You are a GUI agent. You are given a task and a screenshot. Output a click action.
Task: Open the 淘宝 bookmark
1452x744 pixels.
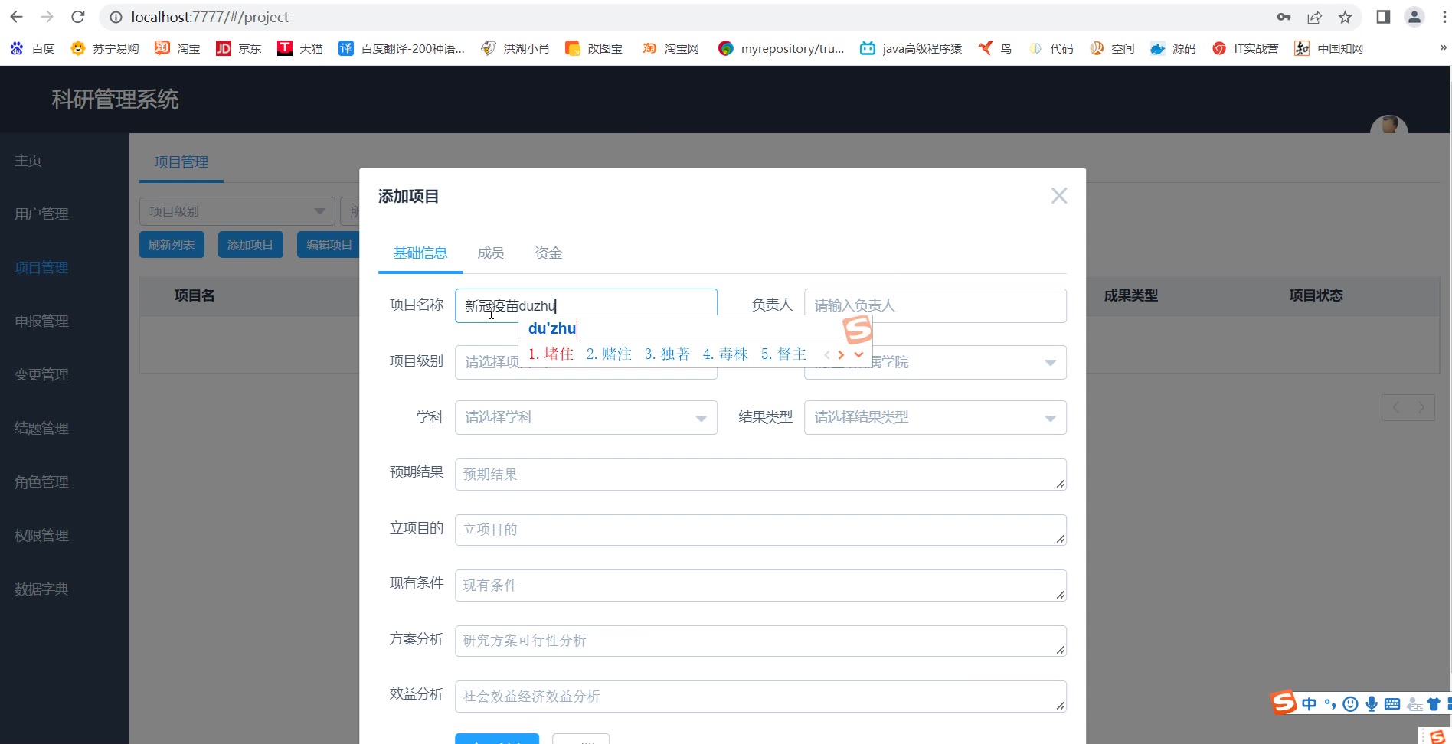(177, 48)
